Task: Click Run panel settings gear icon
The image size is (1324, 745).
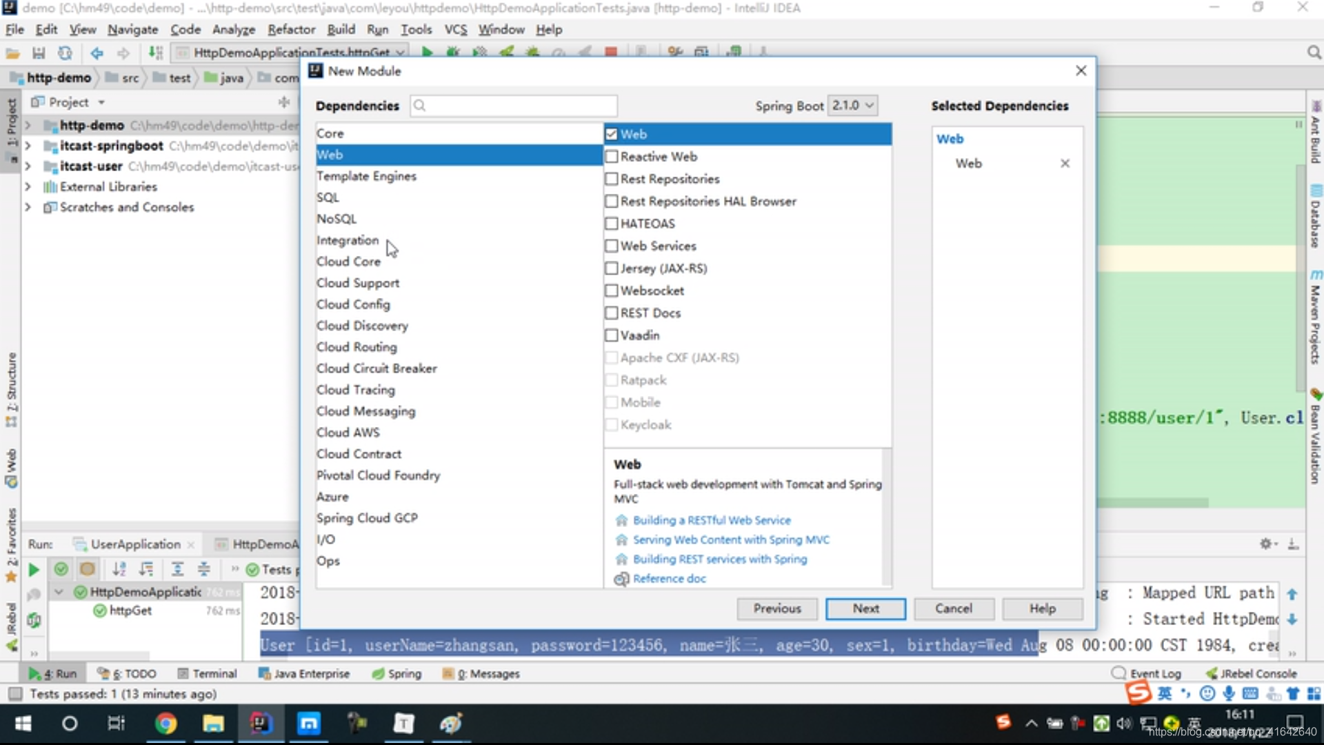Action: pos(1266,544)
